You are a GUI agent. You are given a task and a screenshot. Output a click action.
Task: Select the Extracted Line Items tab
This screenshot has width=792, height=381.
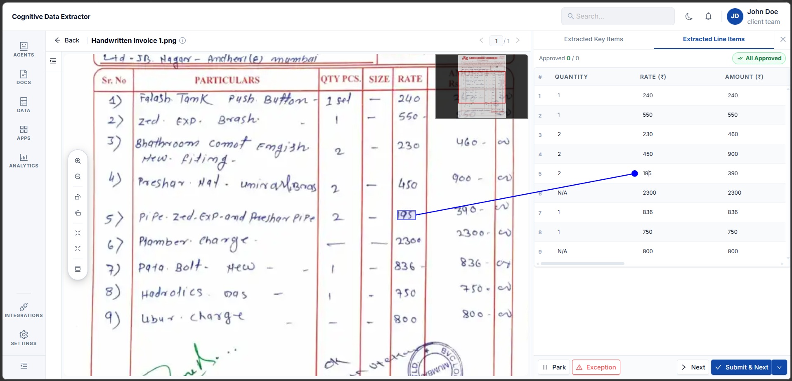(x=714, y=39)
